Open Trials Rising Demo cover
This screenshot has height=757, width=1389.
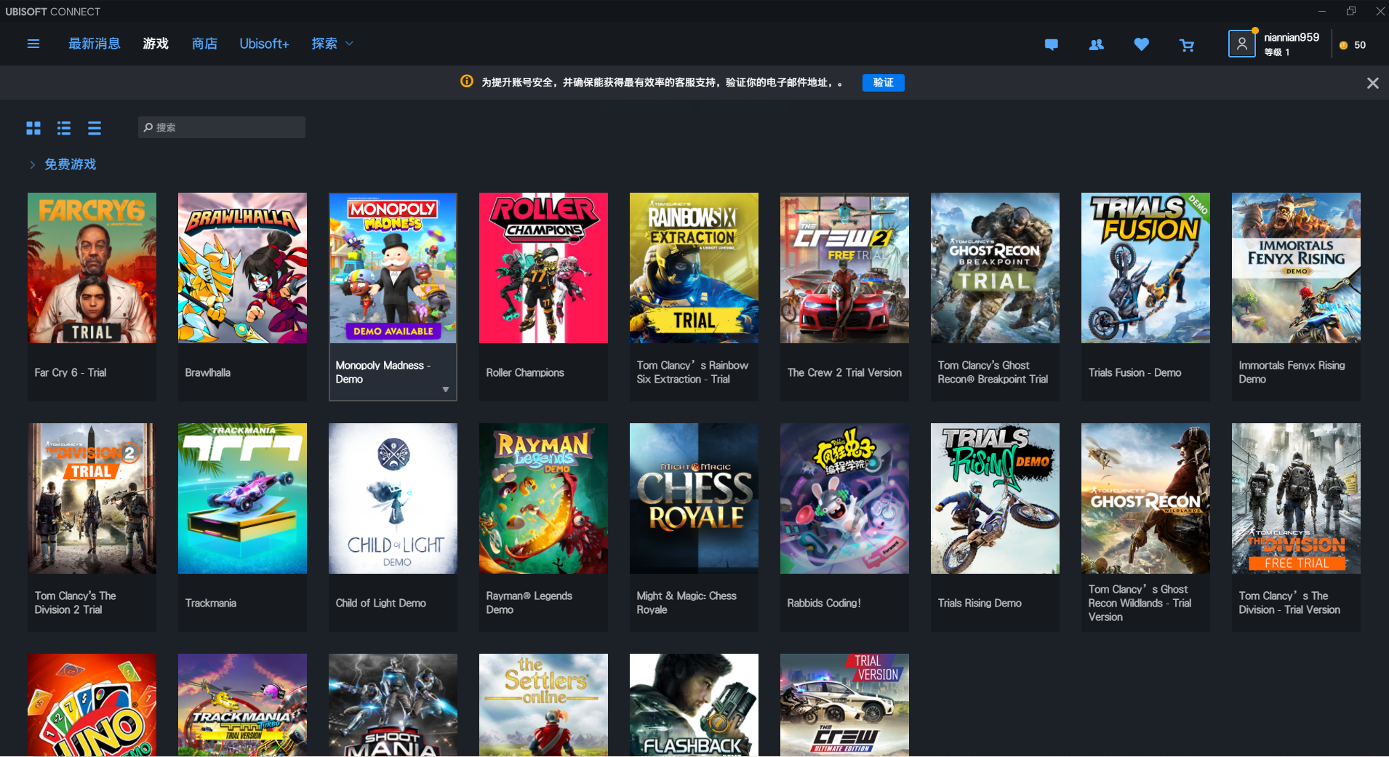[x=995, y=498]
